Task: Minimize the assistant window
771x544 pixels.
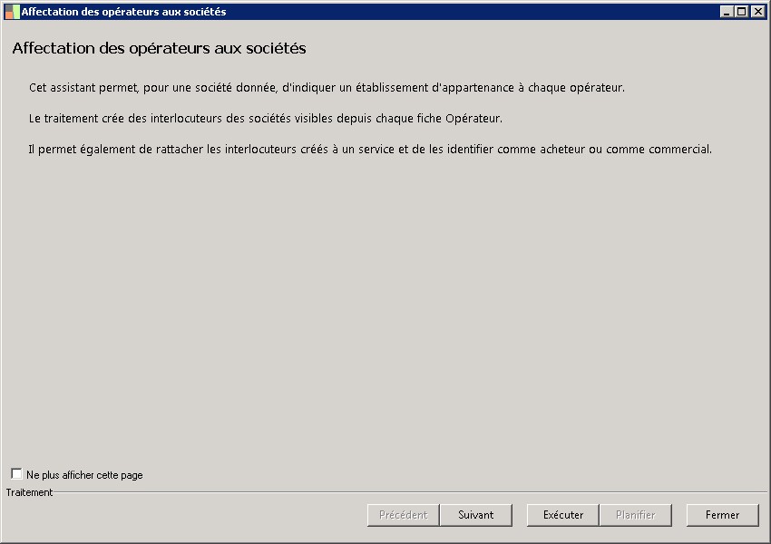Action: click(727, 12)
